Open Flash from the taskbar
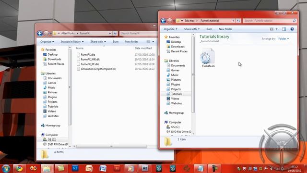The width and height of the screenshot is (307, 173). 117,168
